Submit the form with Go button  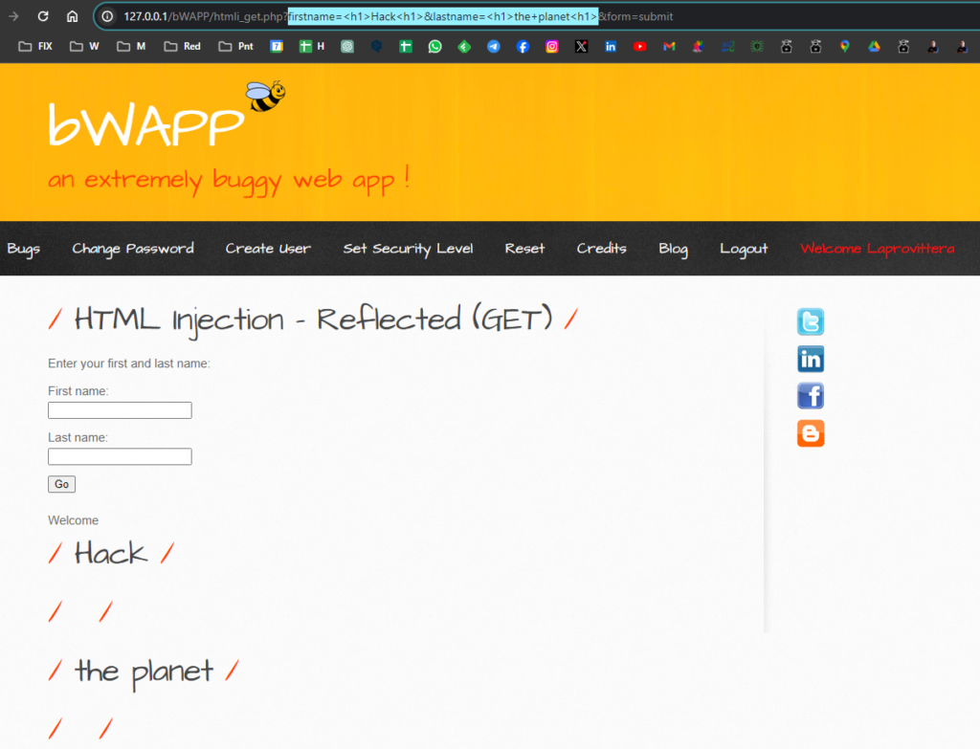(x=62, y=484)
